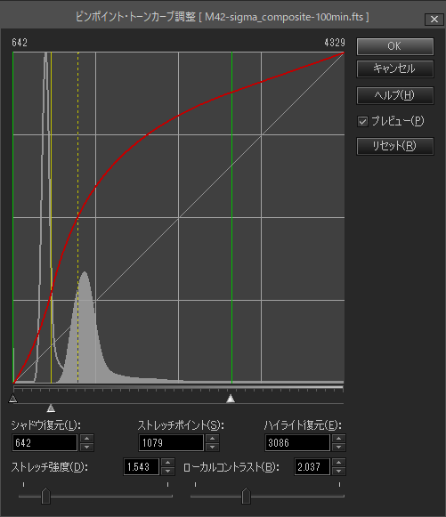Click the OK button
This screenshot has height=517, width=446.
(x=395, y=46)
